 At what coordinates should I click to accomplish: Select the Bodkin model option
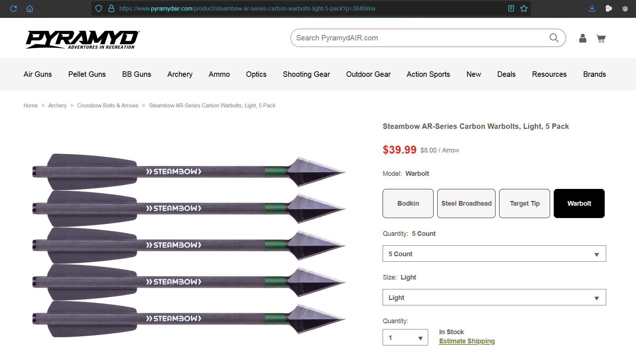pos(408,203)
